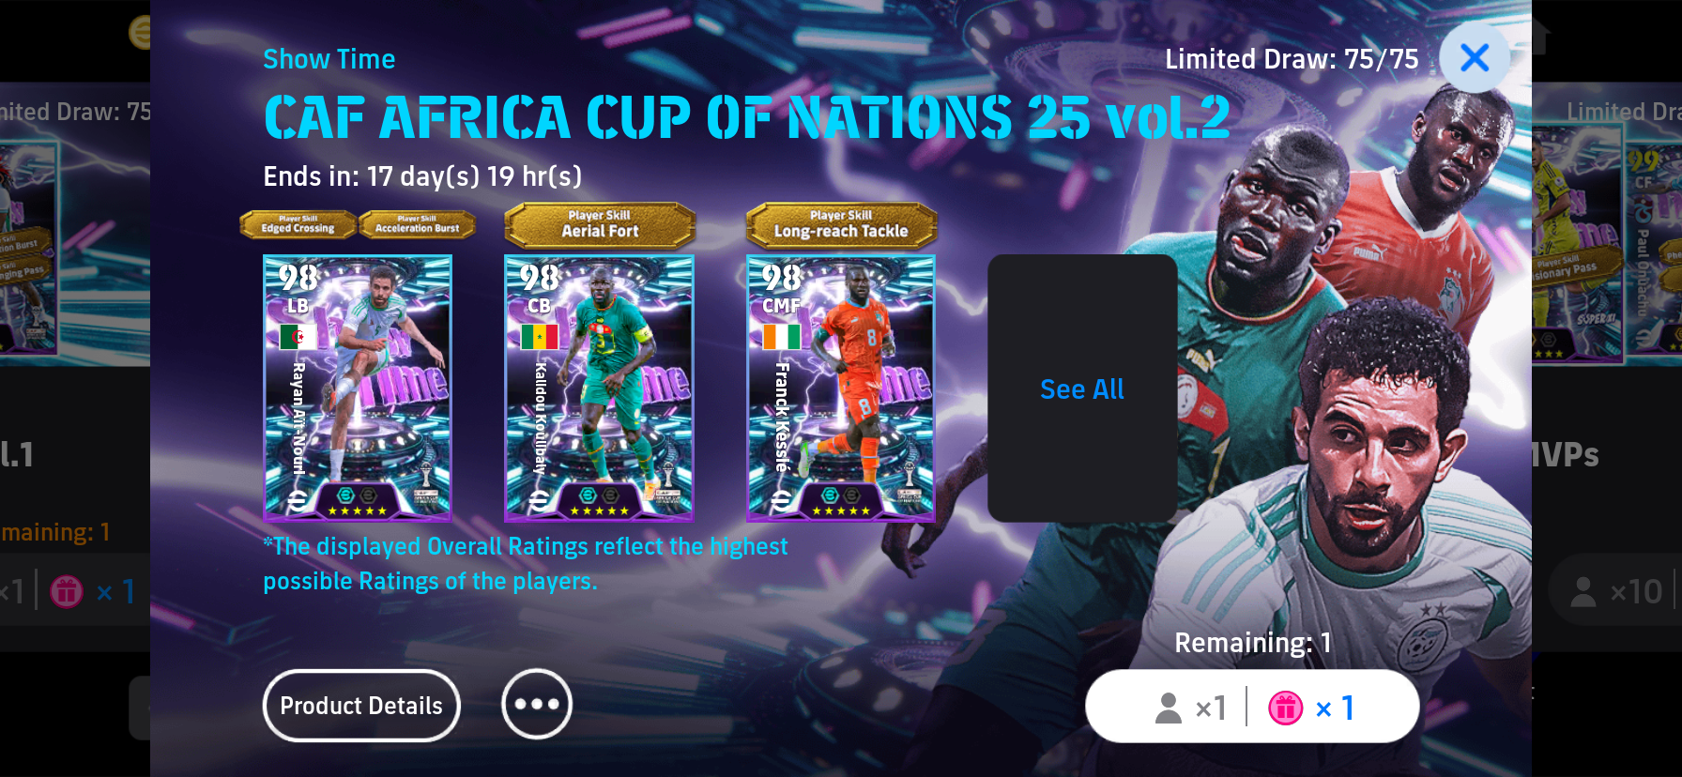The height and width of the screenshot is (777, 1682).
Task: Tap the Show Time category label
Action: click(329, 59)
